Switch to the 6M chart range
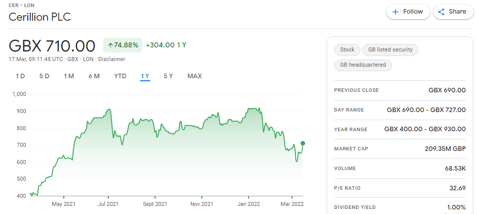This screenshot has width=477, height=214. point(94,76)
